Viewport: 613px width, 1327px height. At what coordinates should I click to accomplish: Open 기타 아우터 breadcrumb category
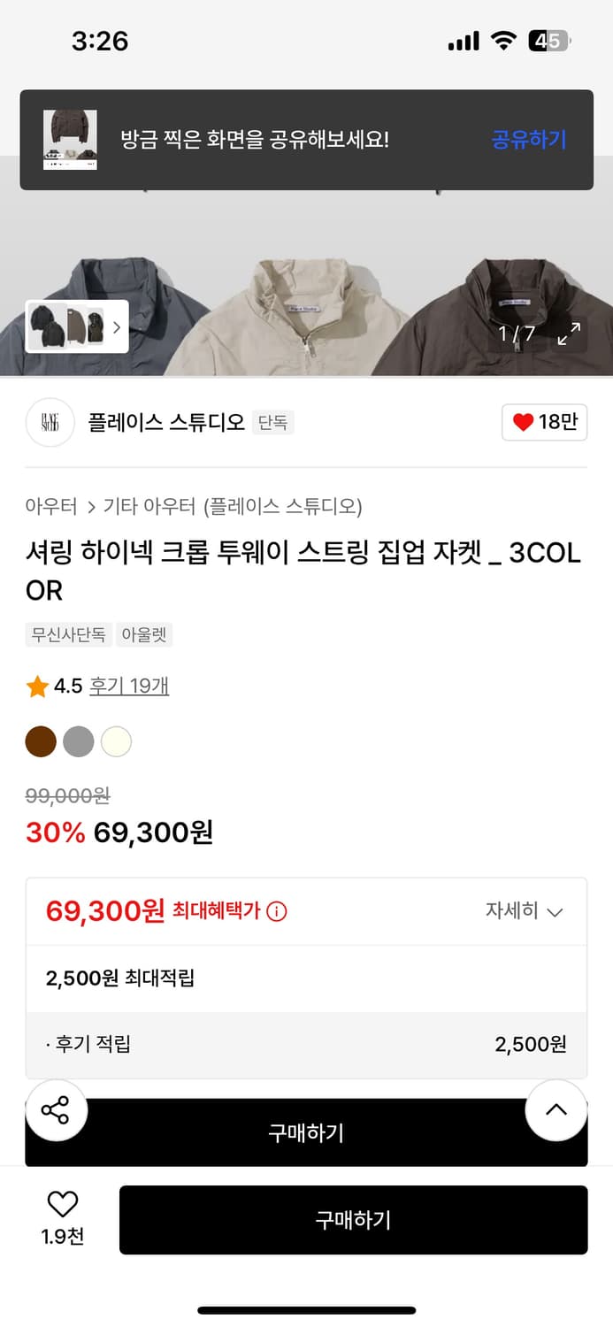click(x=149, y=507)
